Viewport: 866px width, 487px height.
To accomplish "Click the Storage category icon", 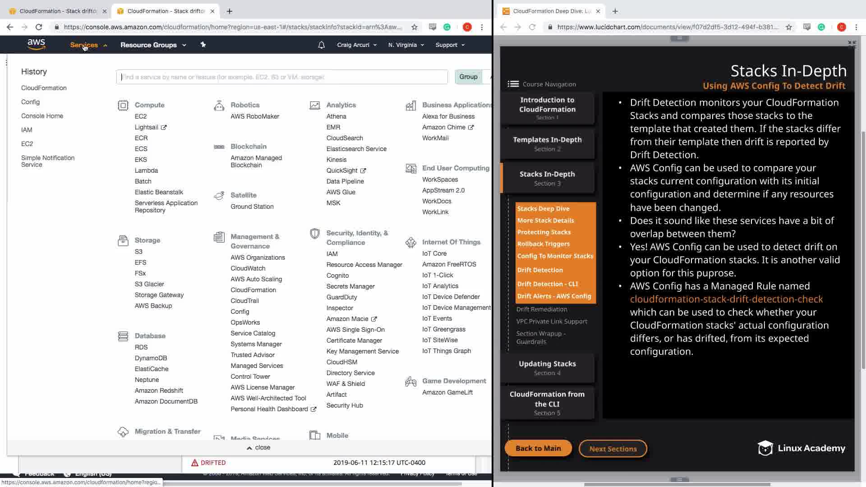I will point(123,240).
